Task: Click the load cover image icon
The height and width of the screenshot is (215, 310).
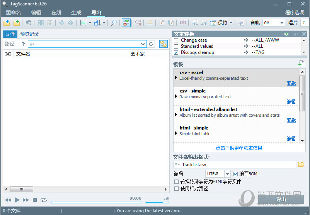Action: coord(195,23)
